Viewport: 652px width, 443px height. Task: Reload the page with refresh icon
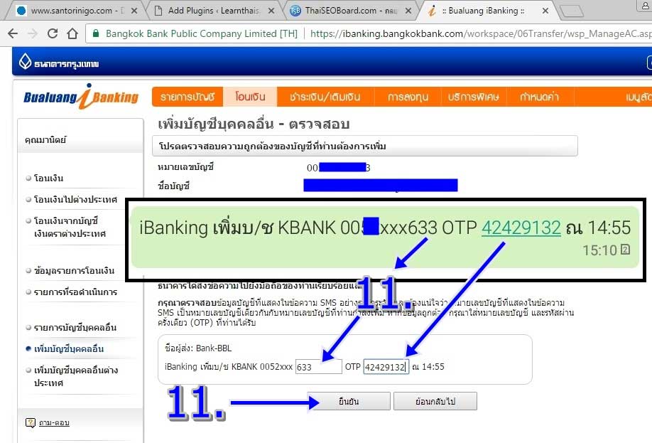coord(53,33)
